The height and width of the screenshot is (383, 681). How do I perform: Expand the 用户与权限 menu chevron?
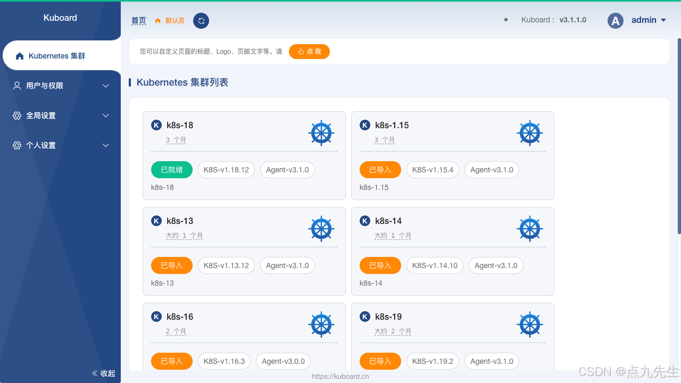(x=105, y=86)
